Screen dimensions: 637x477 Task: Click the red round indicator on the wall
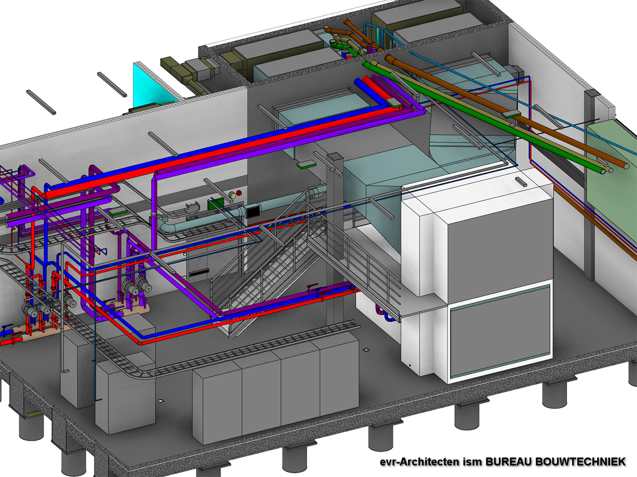(239, 192)
